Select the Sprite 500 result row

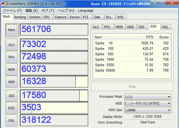(132, 54)
